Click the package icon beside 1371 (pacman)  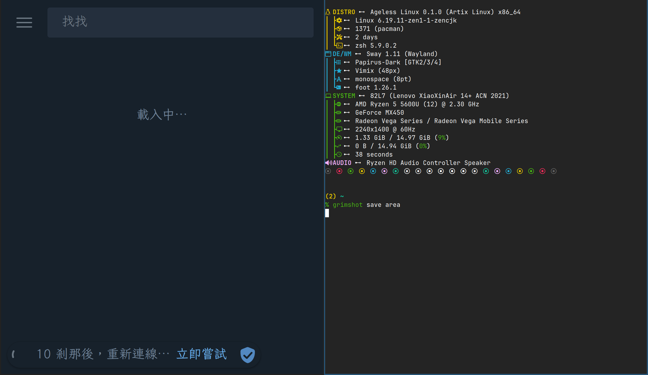point(339,29)
